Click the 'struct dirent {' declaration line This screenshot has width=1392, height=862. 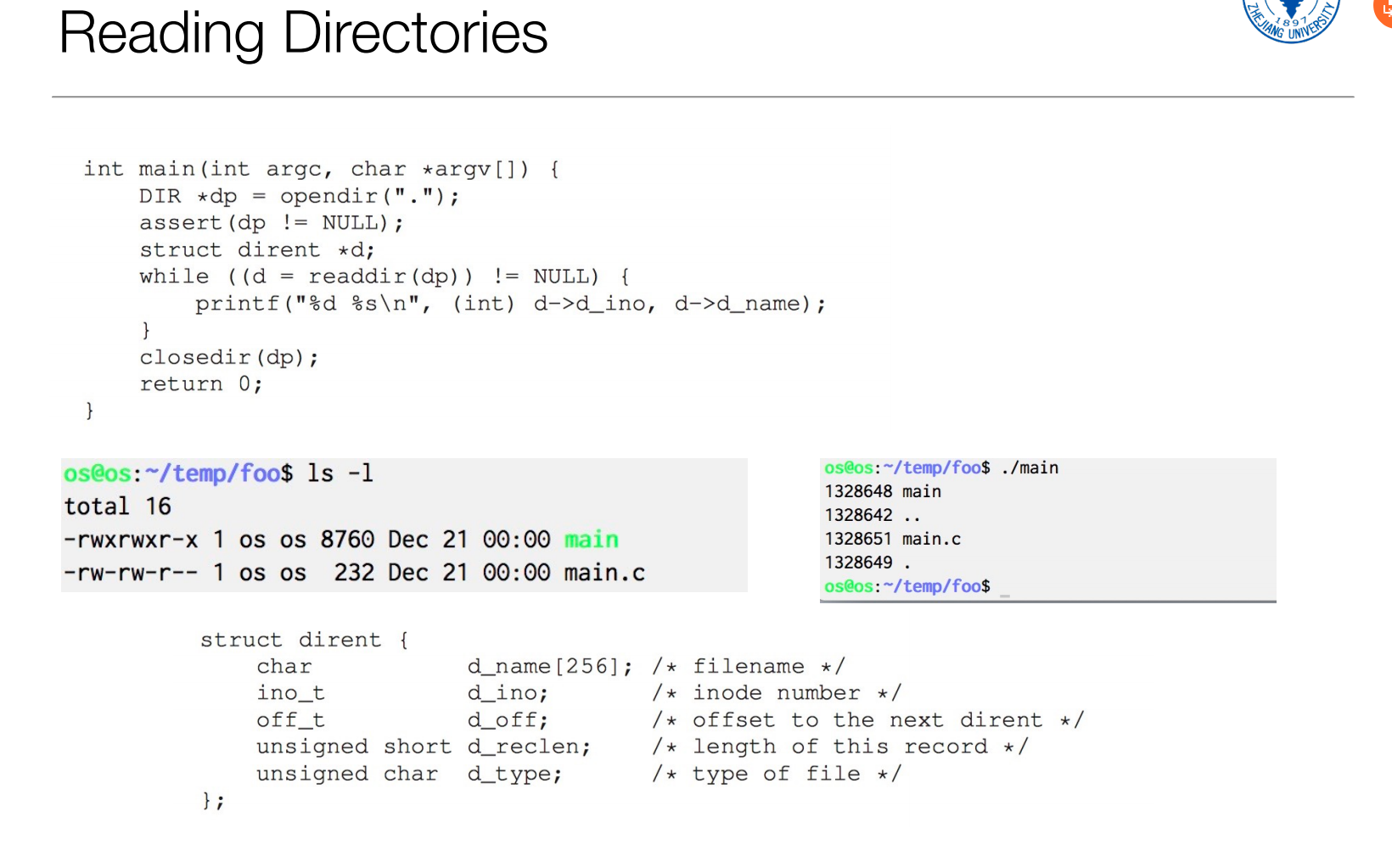[305, 640]
